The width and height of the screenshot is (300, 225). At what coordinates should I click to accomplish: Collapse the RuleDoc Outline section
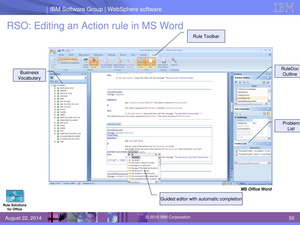click(x=268, y=78)
